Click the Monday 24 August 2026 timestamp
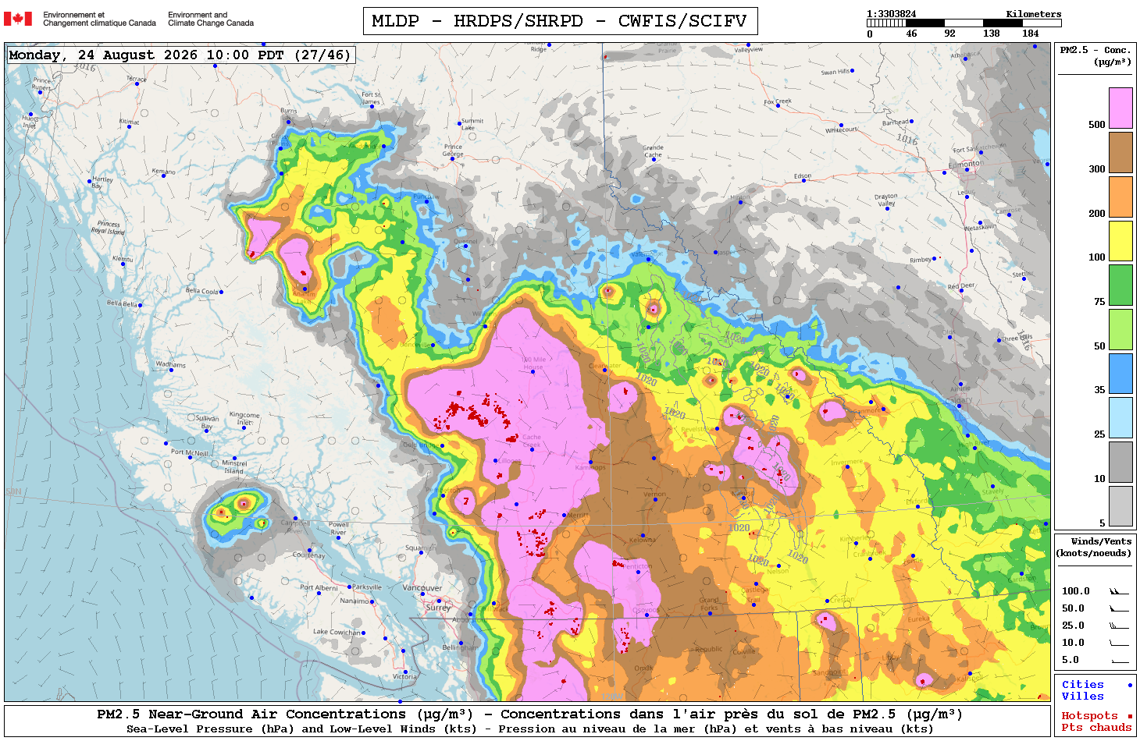Image resolution: width=1140 pixels, height=741 pixels. point(180,55)
